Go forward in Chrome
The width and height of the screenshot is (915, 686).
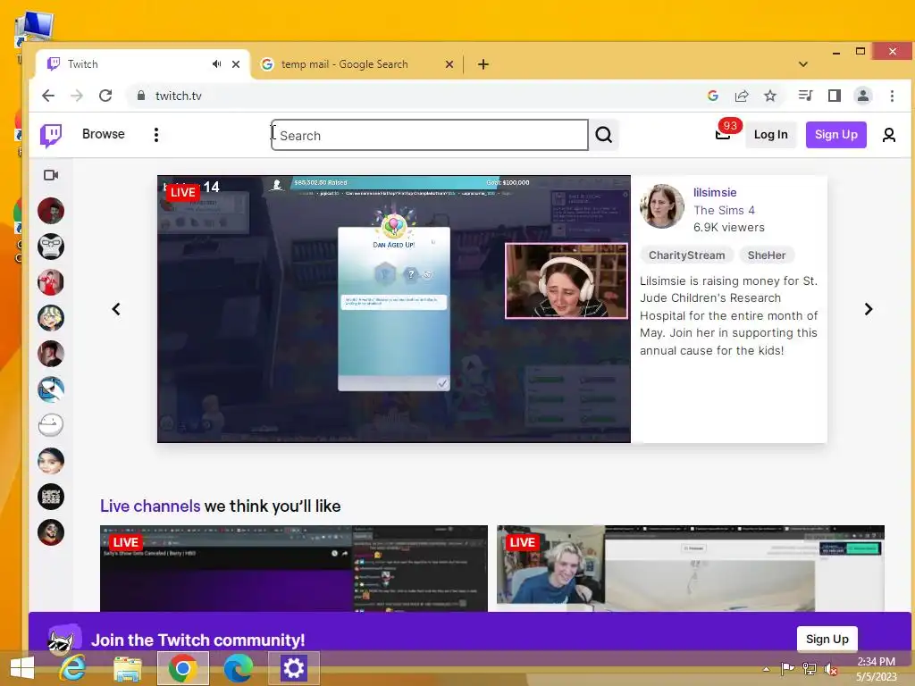point(77,96)
